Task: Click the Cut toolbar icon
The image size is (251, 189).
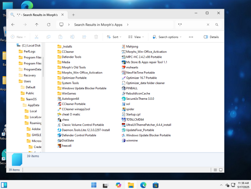Action: (36, 37)
